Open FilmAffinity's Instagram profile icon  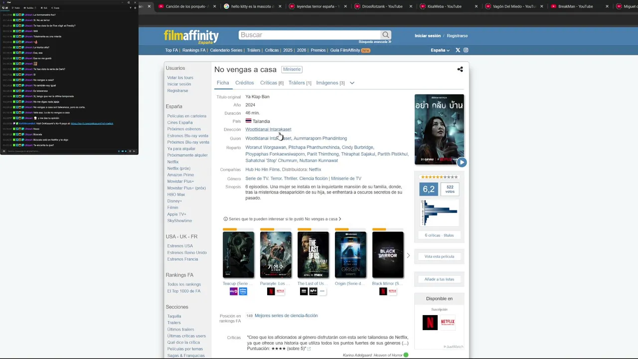coord(466,50)
